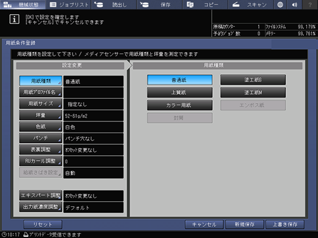Click the パンチ穴なし value field
The width and height of the screenshot is (318, 238).
(93, 139)
